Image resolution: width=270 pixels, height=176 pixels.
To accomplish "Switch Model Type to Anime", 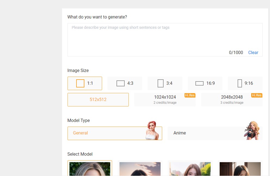I will 215,133.
